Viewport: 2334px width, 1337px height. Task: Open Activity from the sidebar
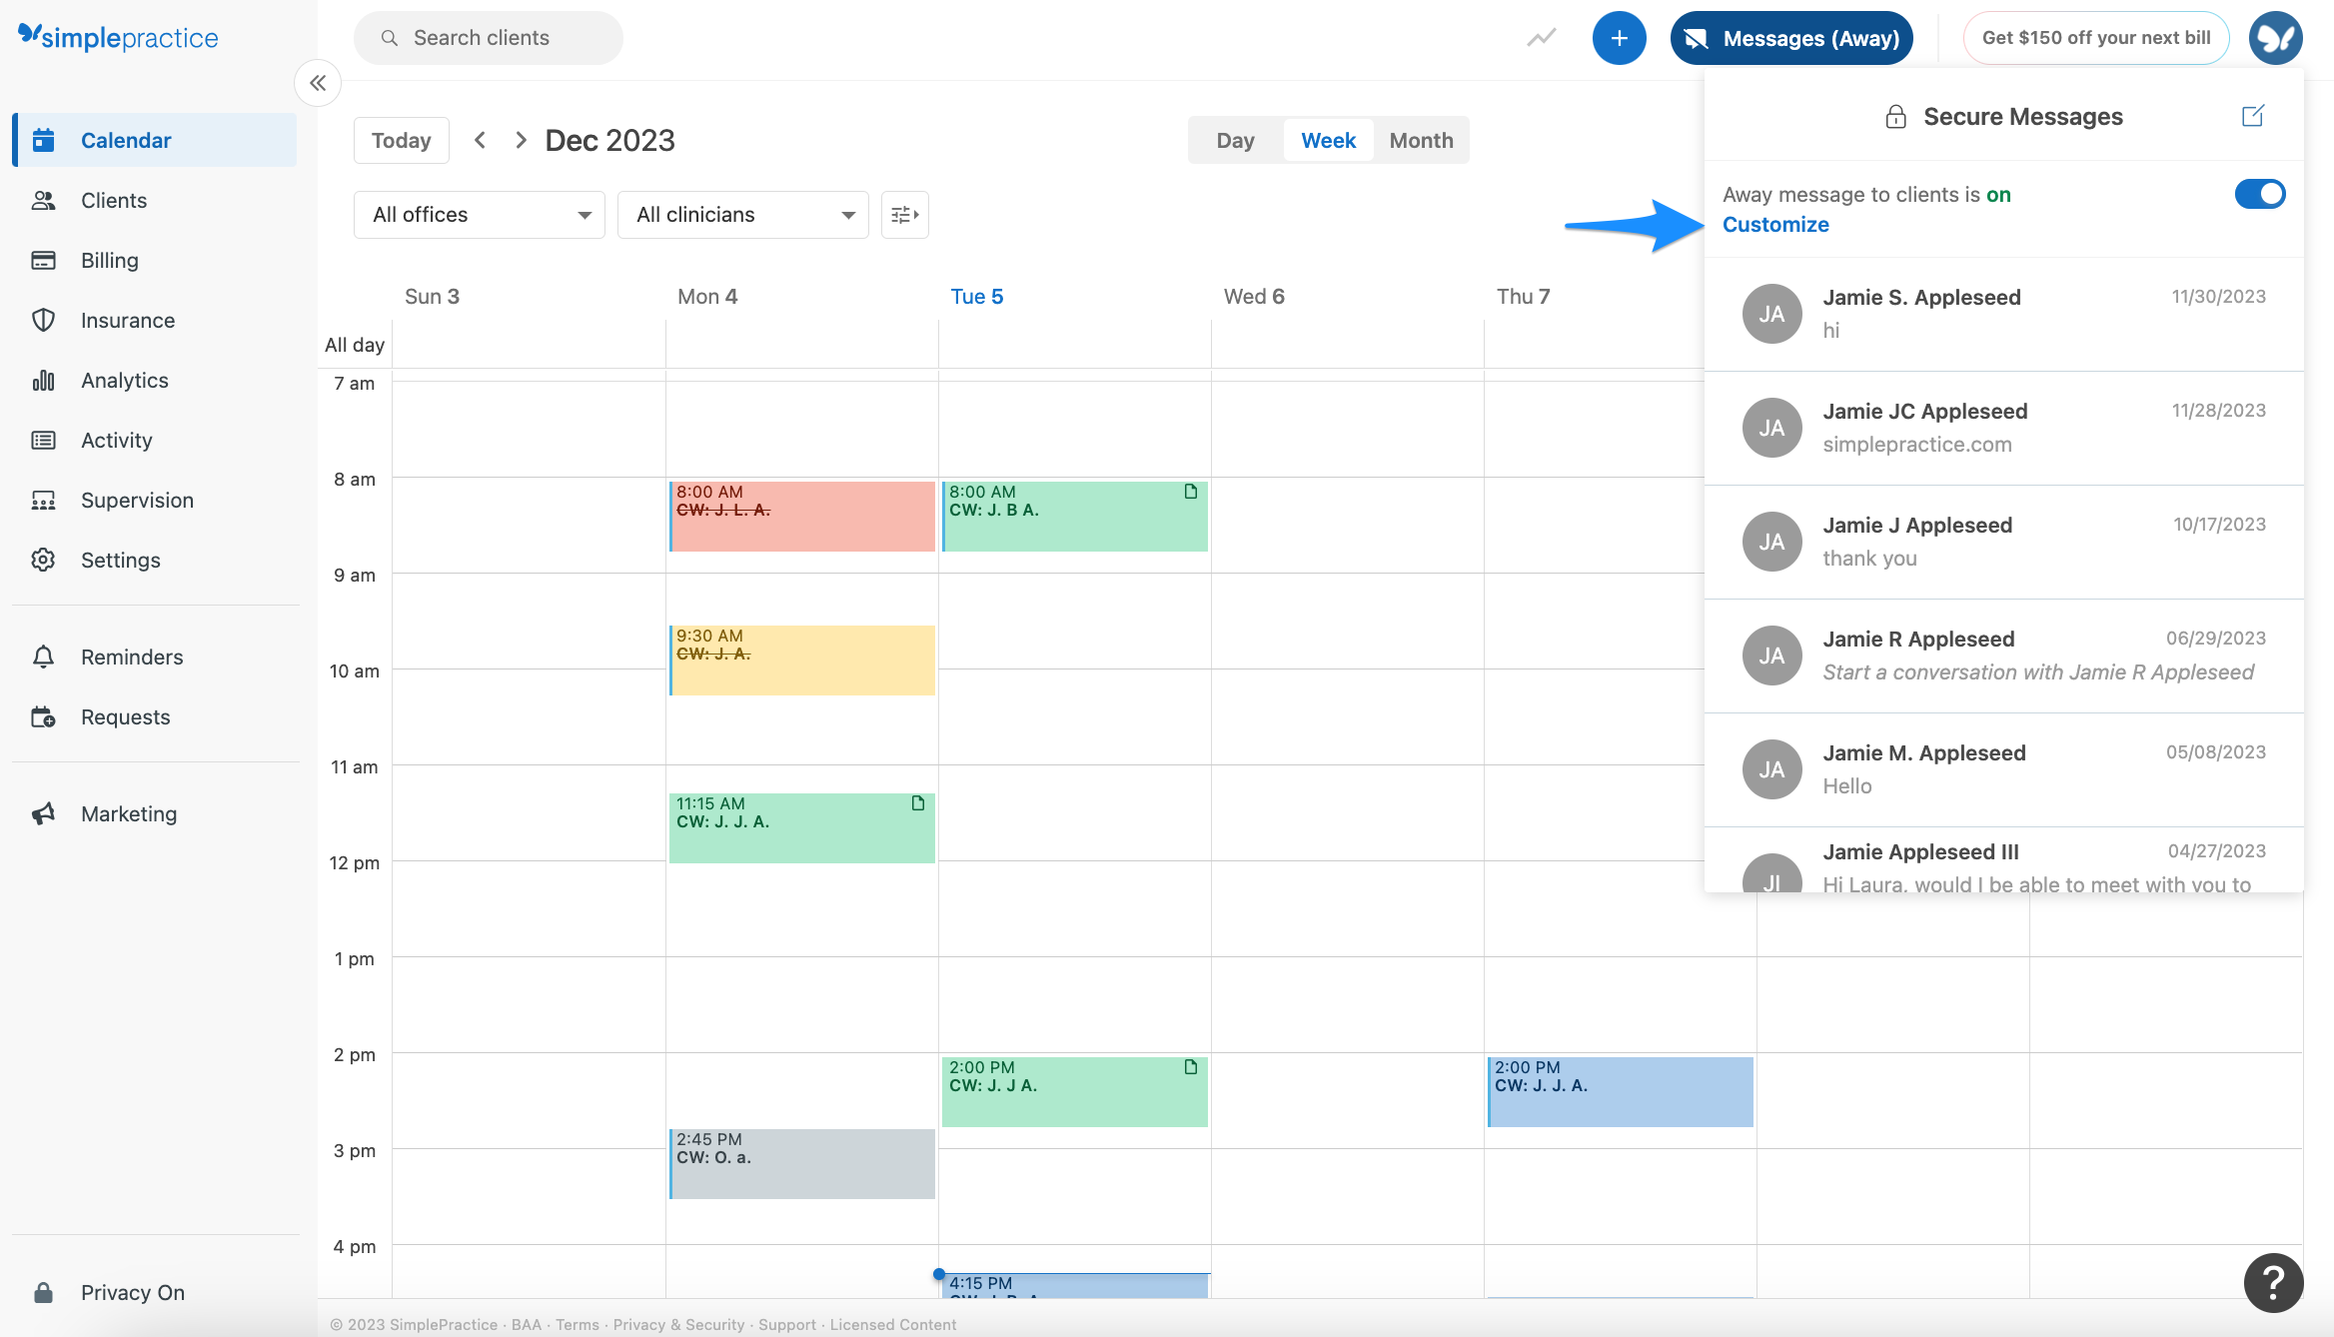tap(155, 440)
